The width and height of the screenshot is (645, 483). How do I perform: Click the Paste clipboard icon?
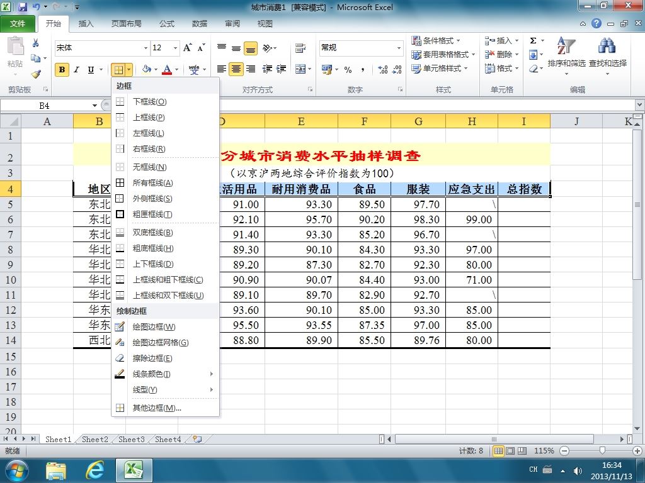coord(16,45)
